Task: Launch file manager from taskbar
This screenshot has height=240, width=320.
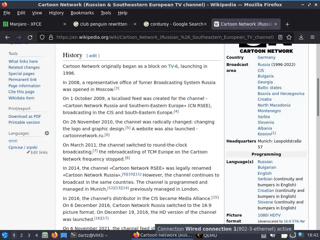Action: pyautogui.click(x=45, y=235)
